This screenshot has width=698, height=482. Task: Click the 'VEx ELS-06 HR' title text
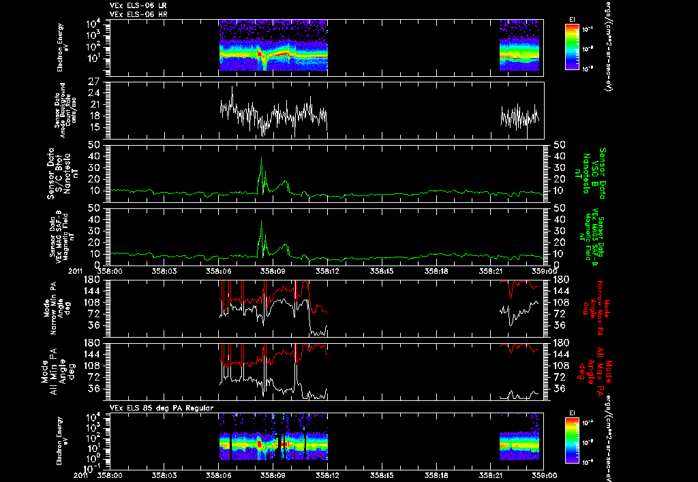(138, 14)
